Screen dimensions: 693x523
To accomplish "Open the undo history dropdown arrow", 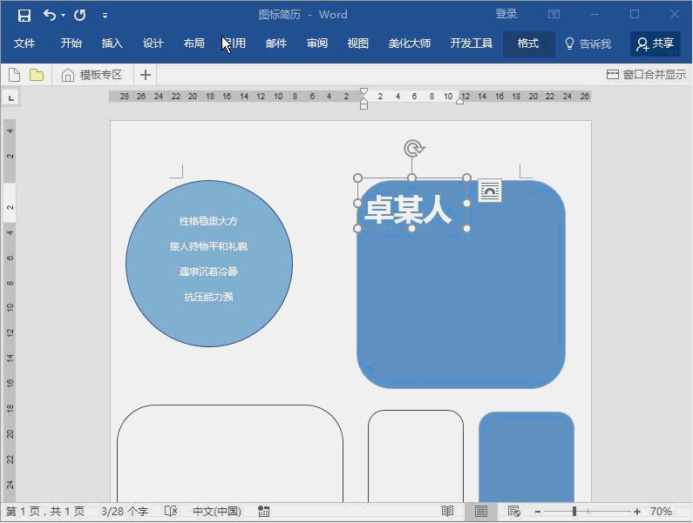I will [x=64, y=16].
